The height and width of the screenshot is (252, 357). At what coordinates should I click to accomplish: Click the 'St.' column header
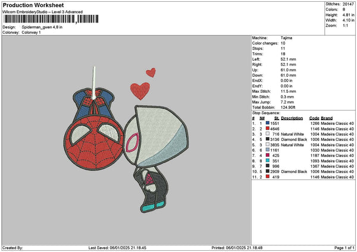pyautogui.click(x=277, y=118)
